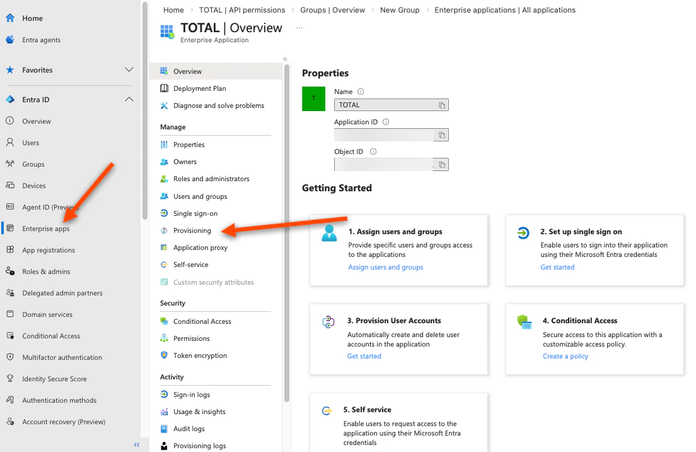Go to Home breadcrumb link

[173, 9]
